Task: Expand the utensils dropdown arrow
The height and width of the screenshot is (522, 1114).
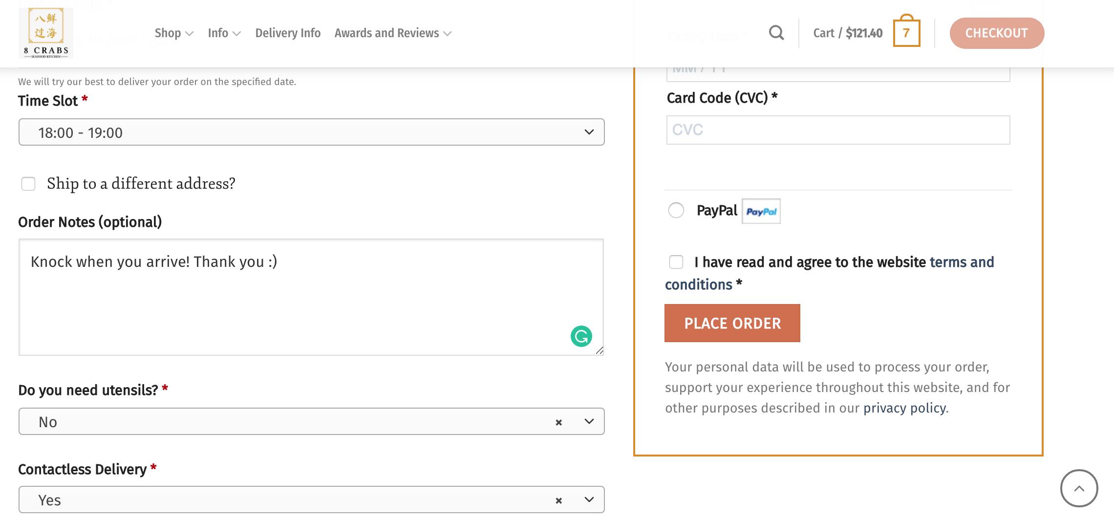Action: point(589,421)
